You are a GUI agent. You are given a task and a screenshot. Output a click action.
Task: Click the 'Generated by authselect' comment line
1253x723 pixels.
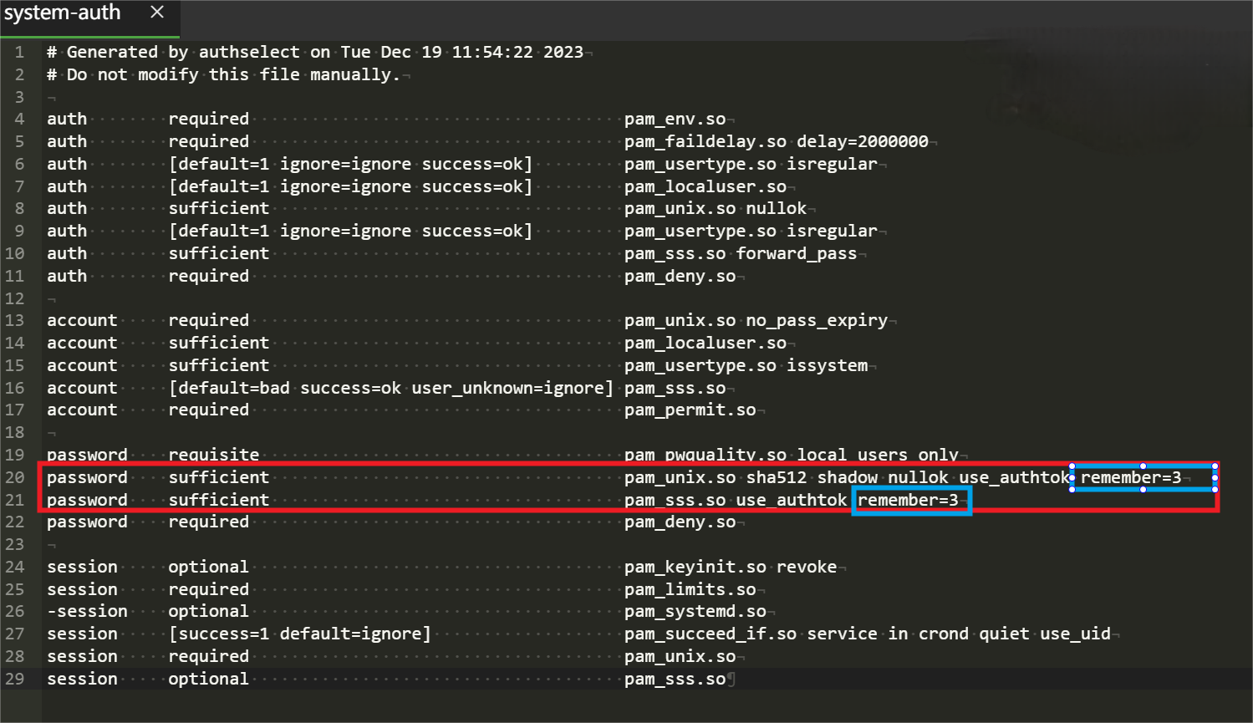(x=314, y=52)
